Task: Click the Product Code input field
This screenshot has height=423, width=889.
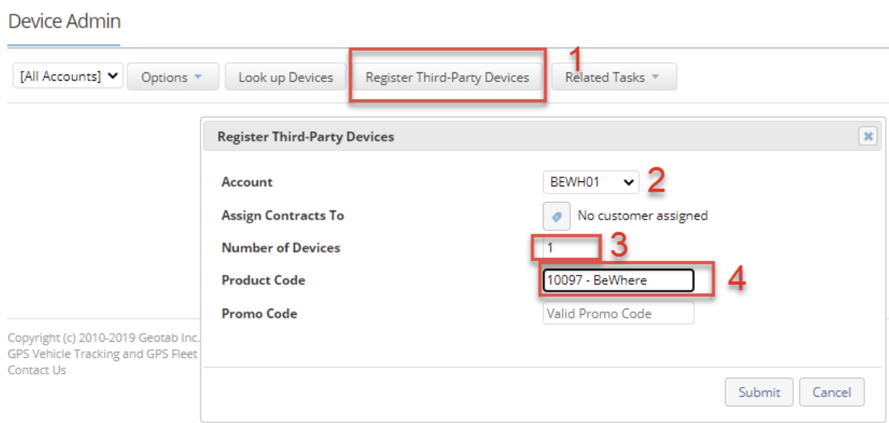Action: (x=618, y=280)
